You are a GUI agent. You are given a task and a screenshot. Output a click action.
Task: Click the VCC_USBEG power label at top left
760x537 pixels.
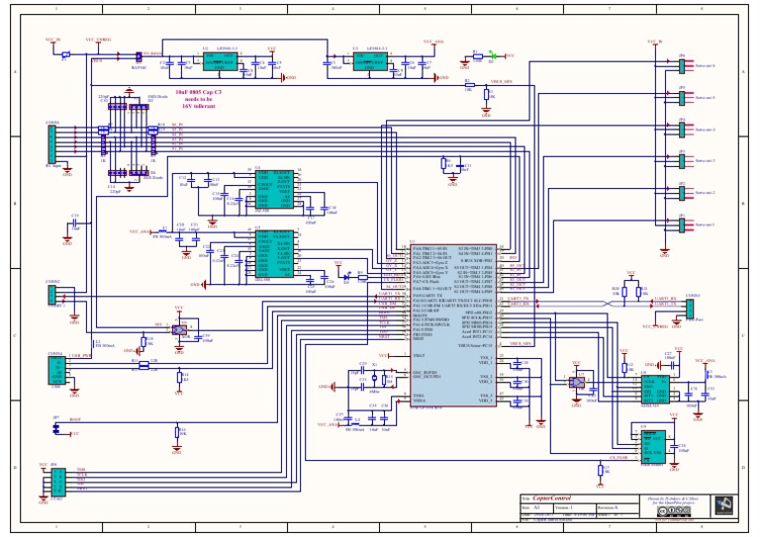(98, 40)
